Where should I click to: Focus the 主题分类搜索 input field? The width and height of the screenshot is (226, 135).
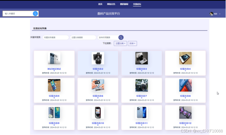click(83, 38)
